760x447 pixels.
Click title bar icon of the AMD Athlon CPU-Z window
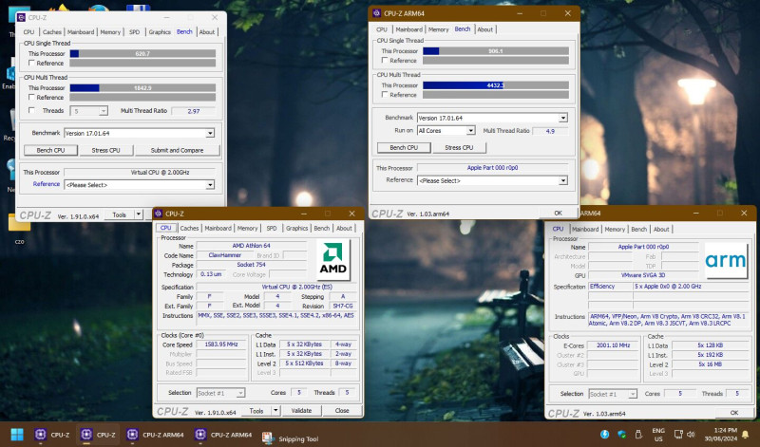[158, 214]
